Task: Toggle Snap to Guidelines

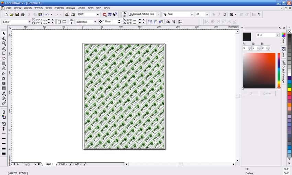Action: [156, 22]
